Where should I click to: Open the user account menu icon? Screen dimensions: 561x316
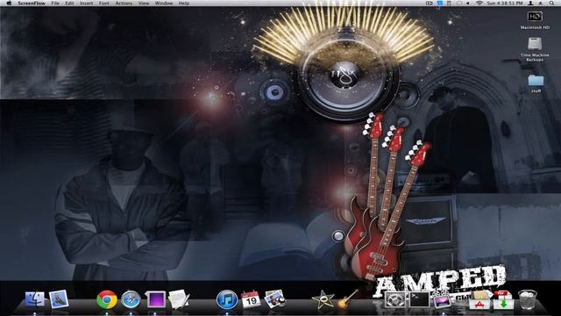(531, 3)
